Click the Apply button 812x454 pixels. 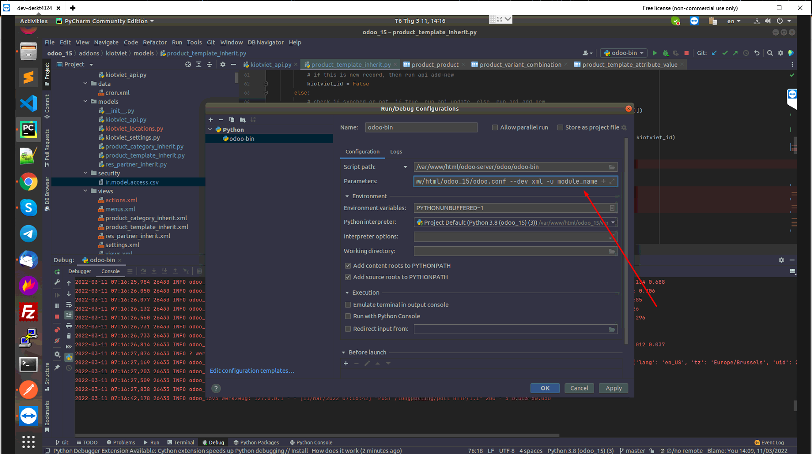613,388
